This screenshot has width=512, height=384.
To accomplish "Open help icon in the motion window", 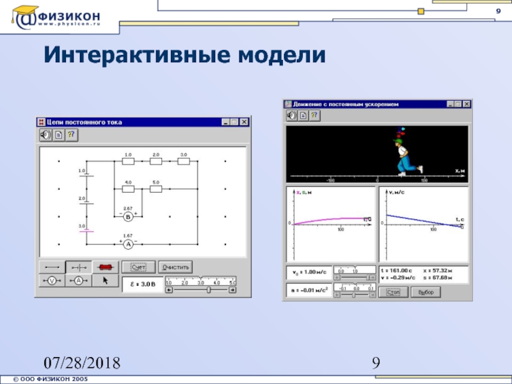I will point(314,115).
